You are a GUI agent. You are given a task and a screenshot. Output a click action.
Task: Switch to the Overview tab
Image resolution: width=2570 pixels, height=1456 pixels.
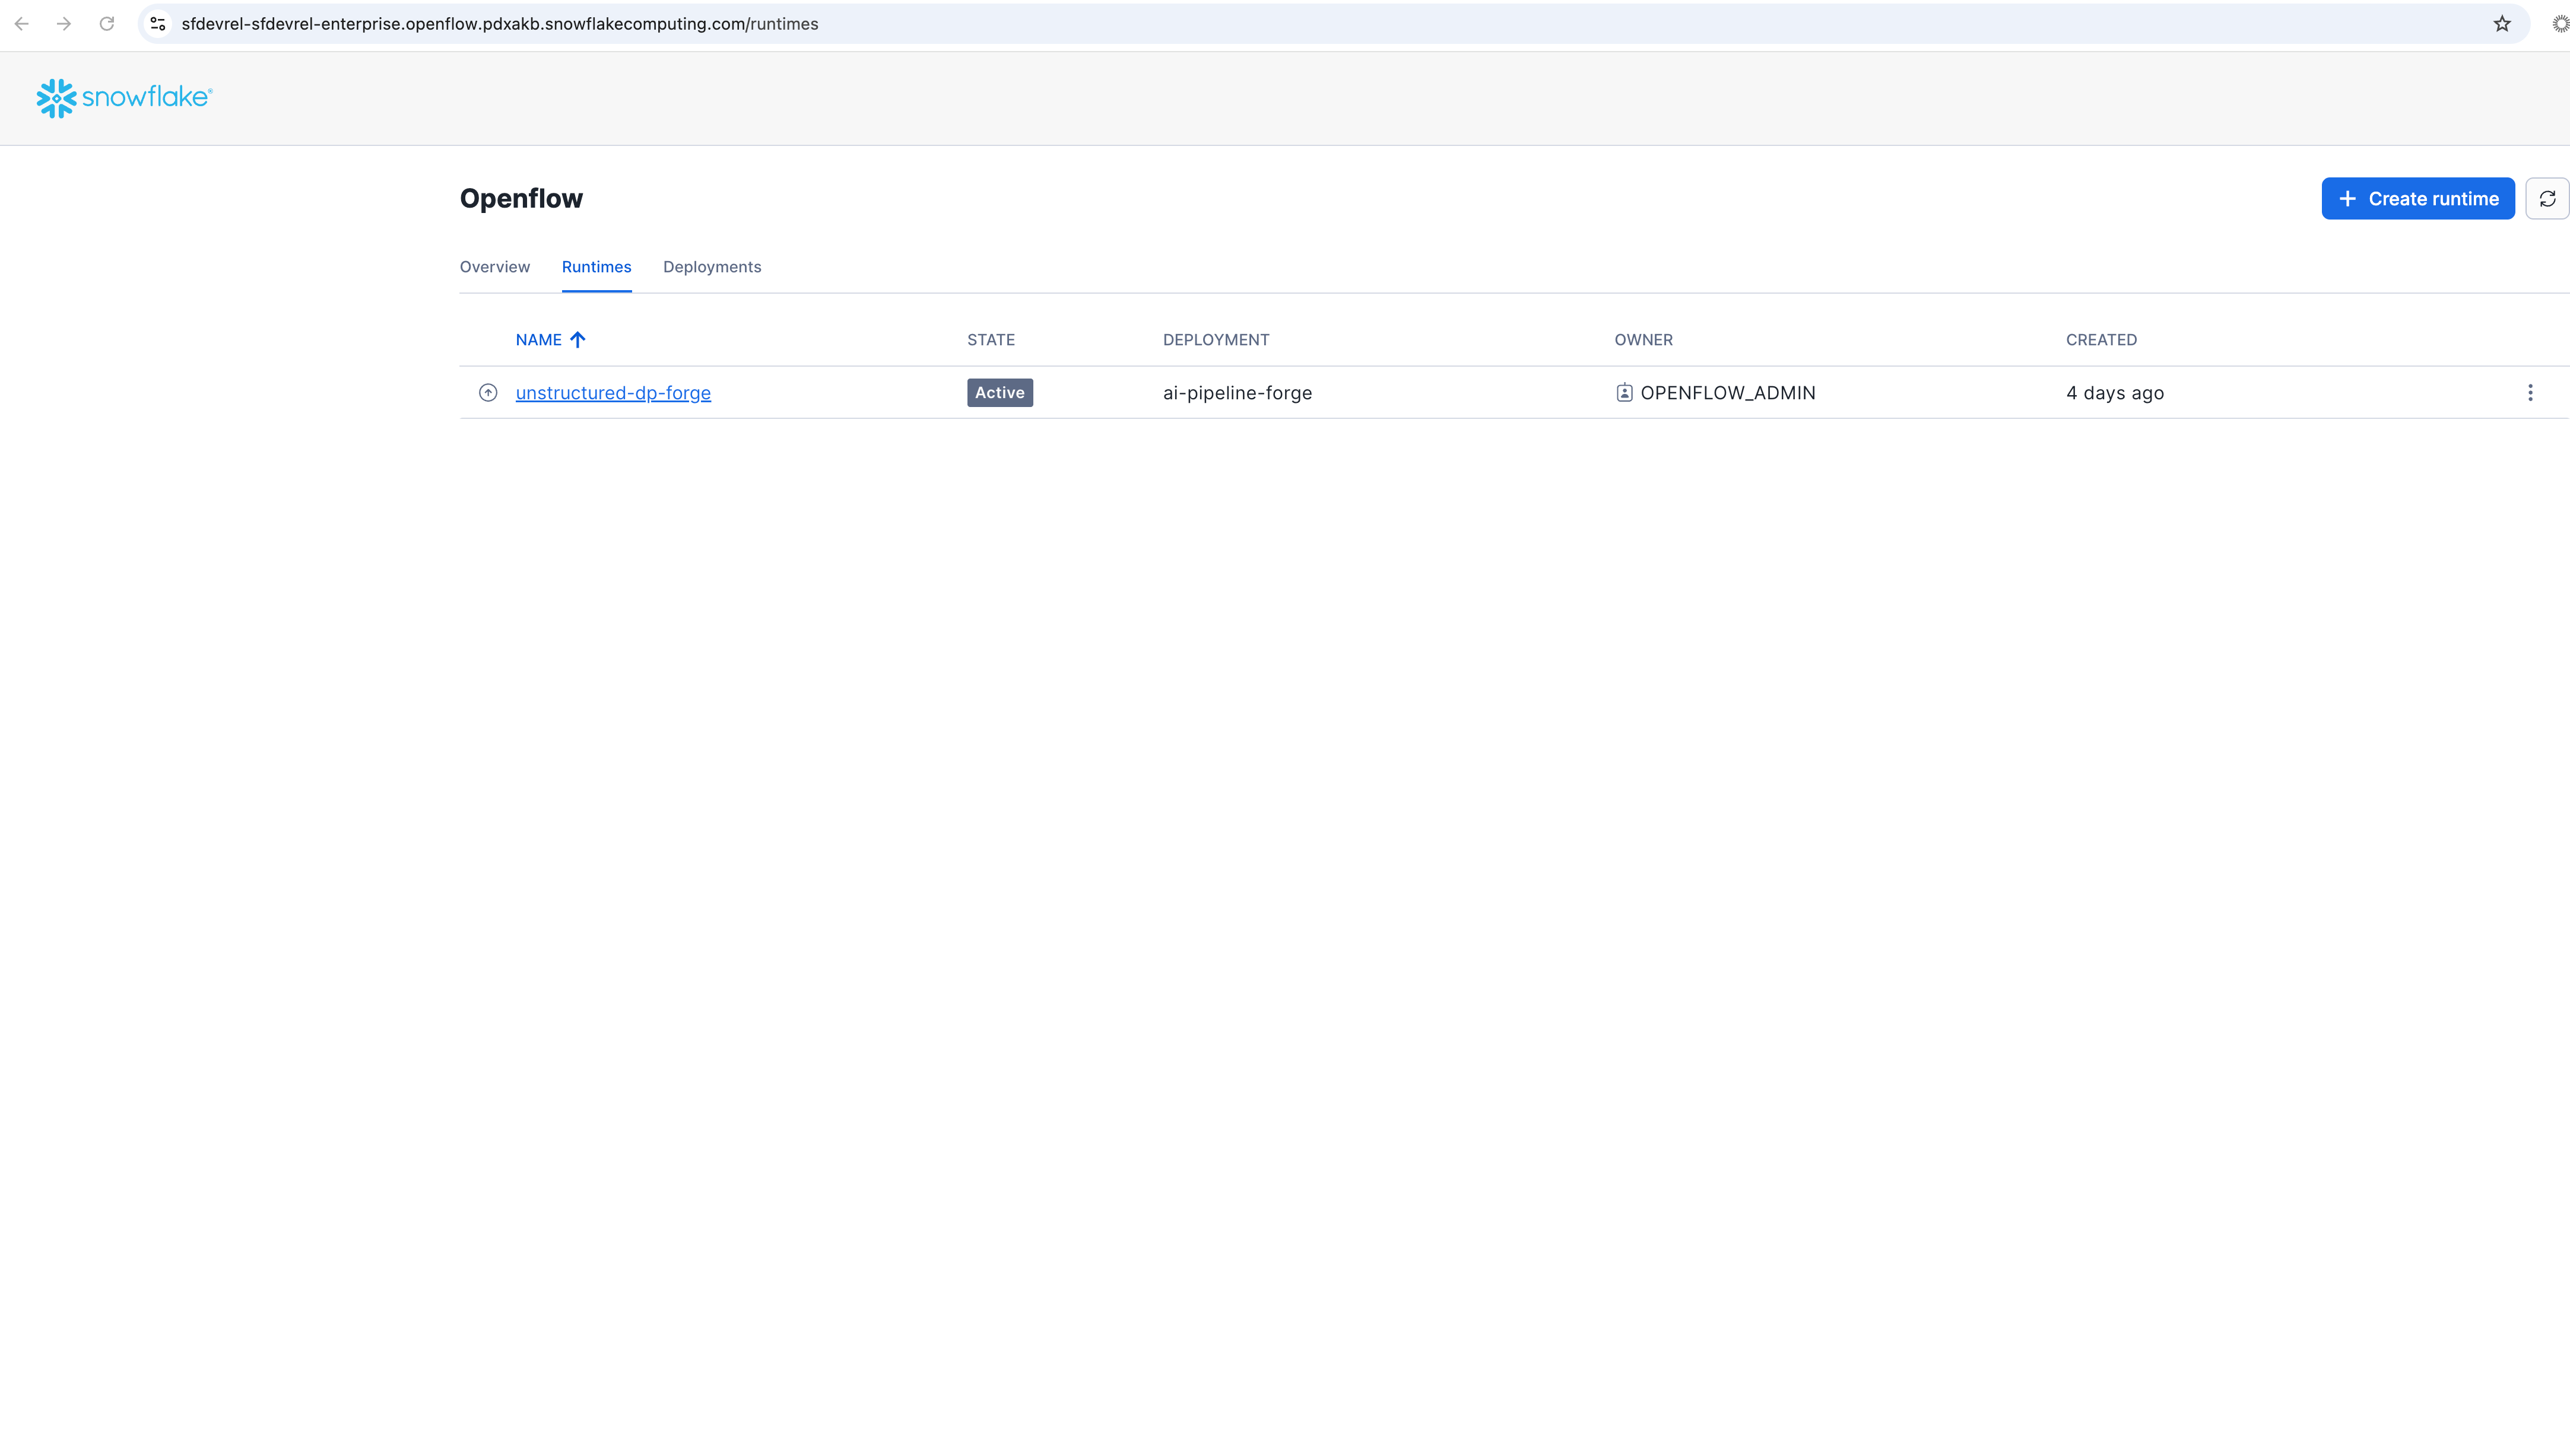(x=494, y=267)
